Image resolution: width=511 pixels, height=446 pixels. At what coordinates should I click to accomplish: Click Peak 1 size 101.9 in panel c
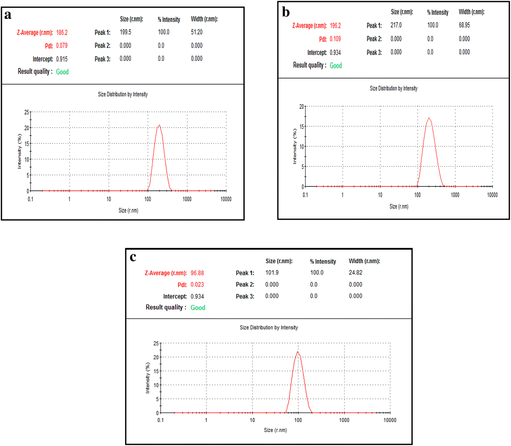[x=272, y=273]
